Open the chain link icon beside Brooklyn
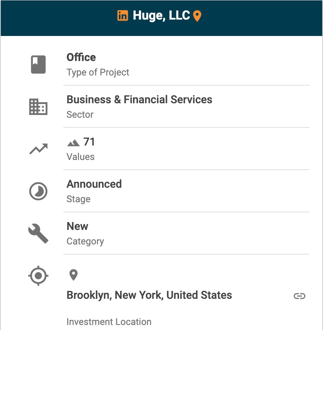 [x=300, y=296]
